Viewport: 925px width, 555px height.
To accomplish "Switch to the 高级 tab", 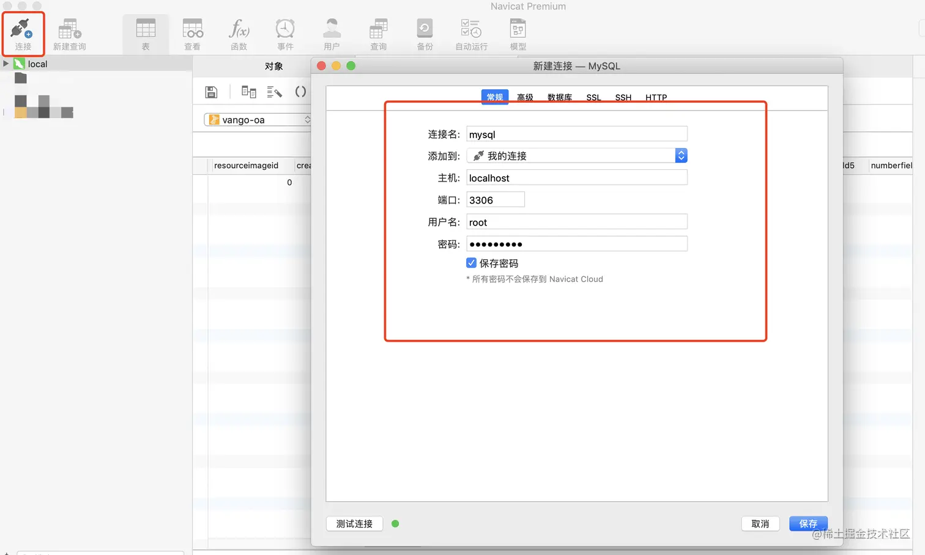I will [525, 97].
